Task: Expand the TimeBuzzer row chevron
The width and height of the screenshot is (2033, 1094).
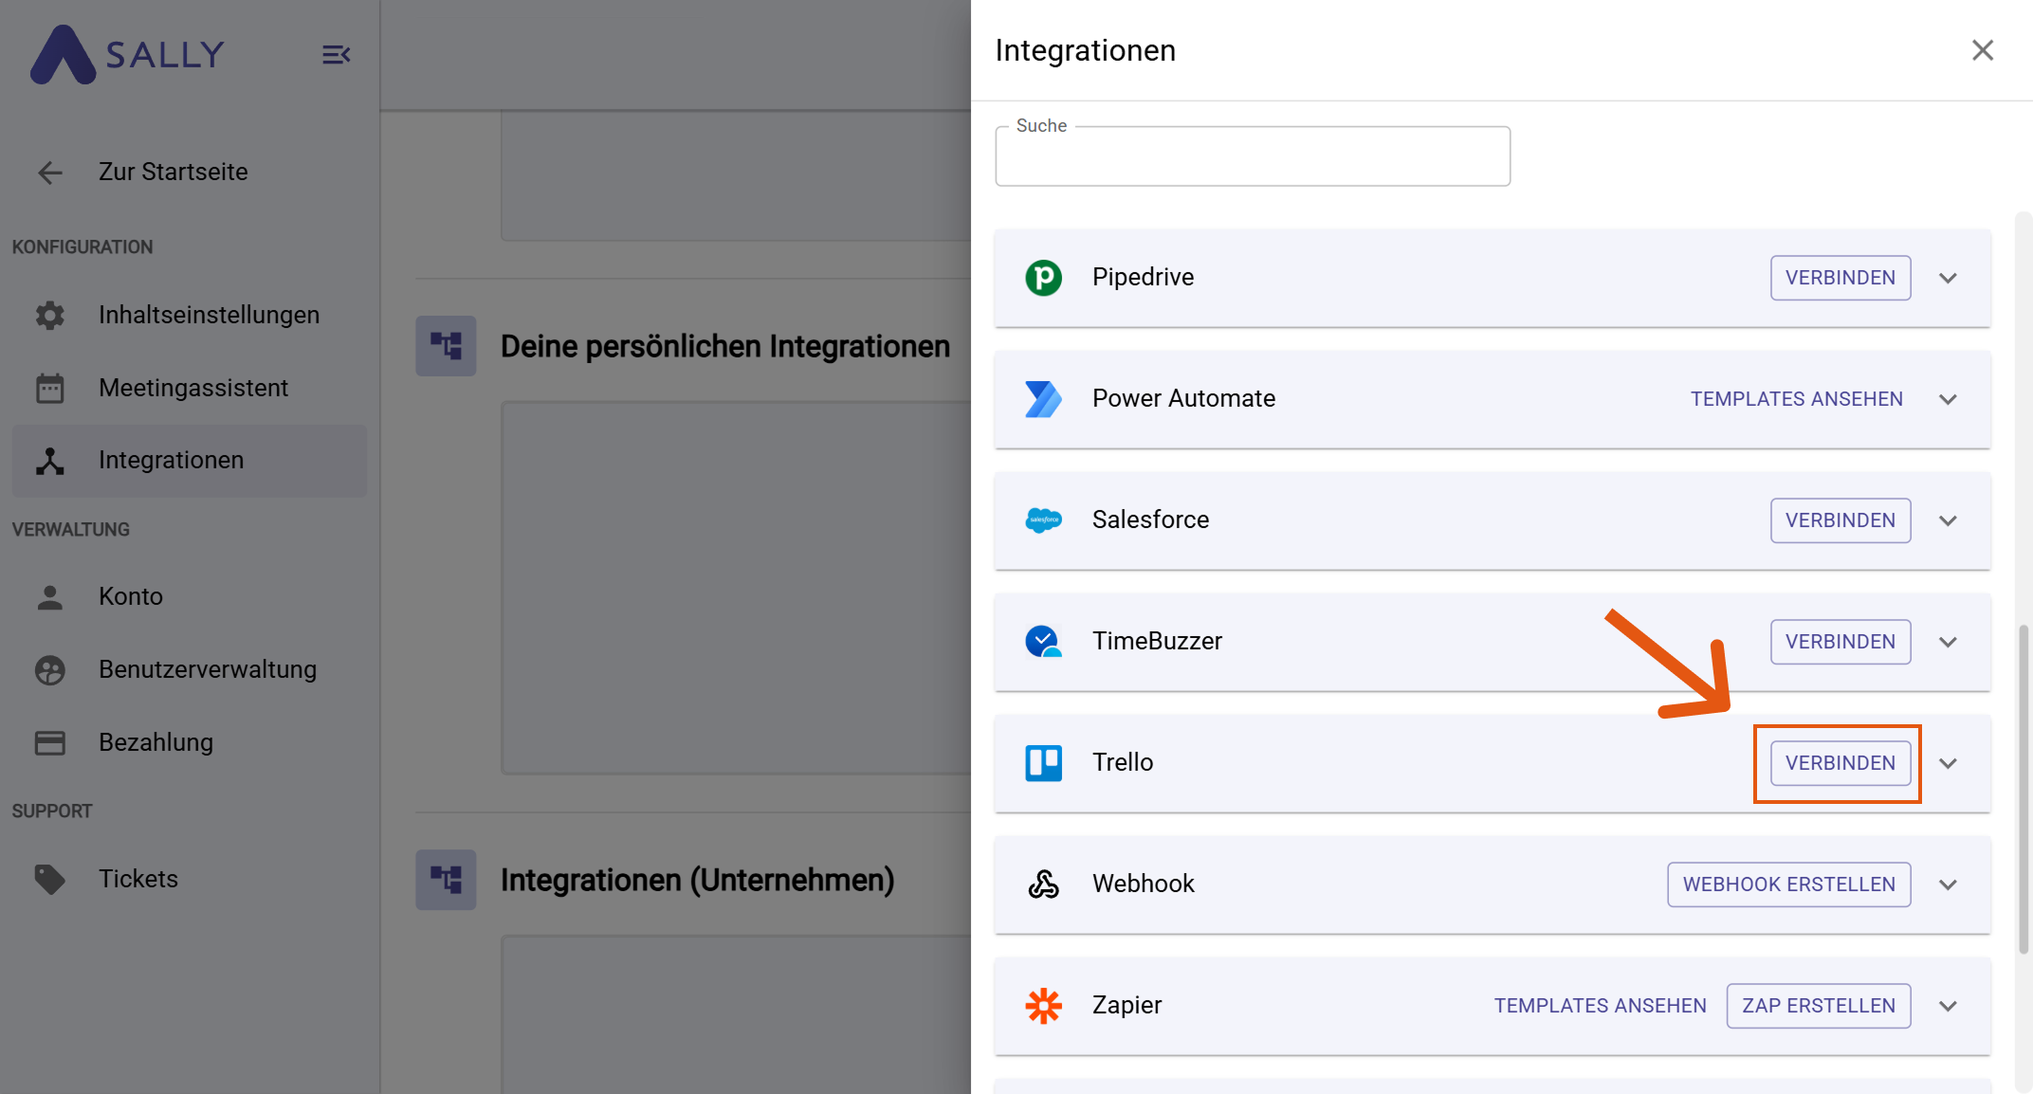Action: pos(1949,642)
